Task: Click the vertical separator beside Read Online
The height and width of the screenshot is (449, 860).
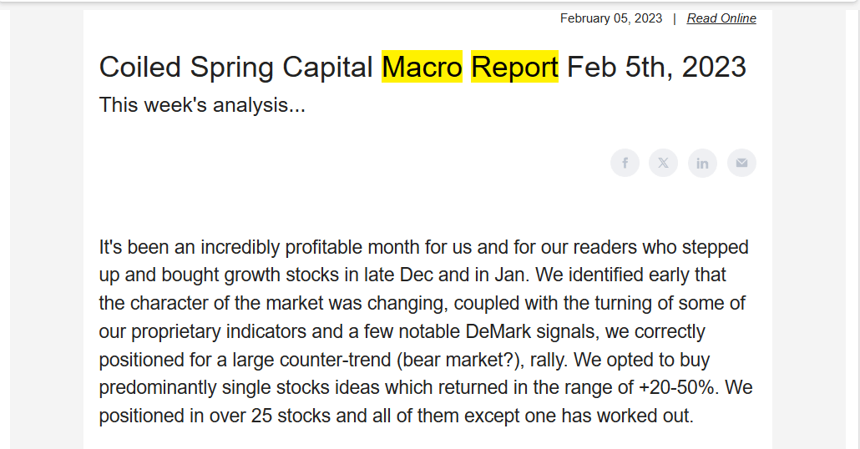Action: tap(675, 18)
